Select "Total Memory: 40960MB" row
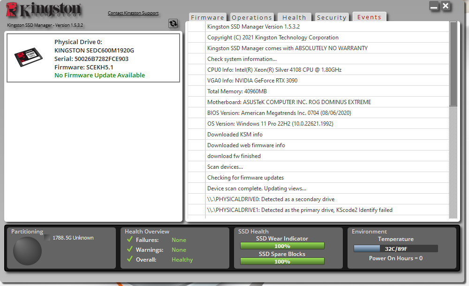The image size is (469, 286). [318, 91]
